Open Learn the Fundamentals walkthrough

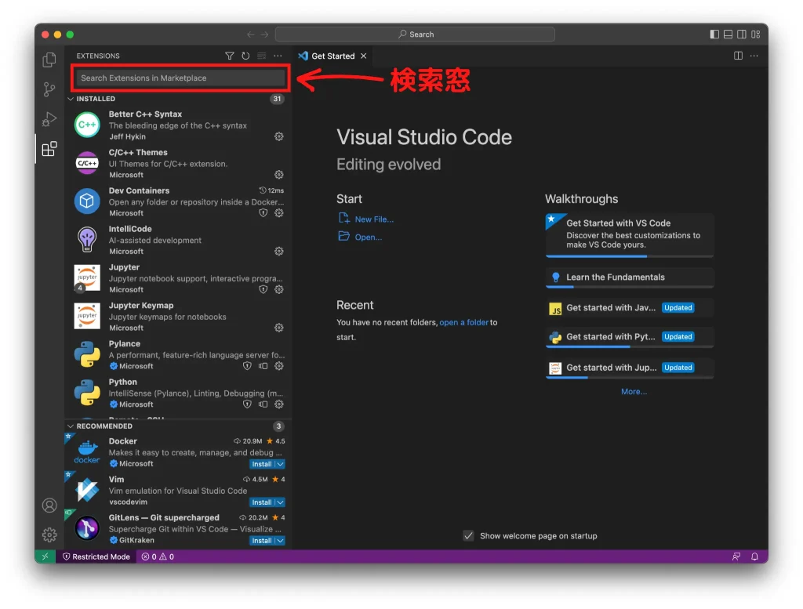[630, 277]
